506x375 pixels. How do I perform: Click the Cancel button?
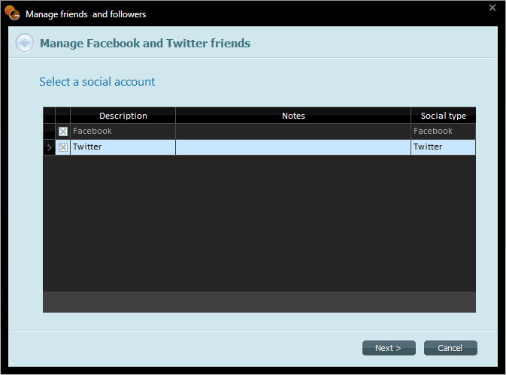tap(450, 348)
